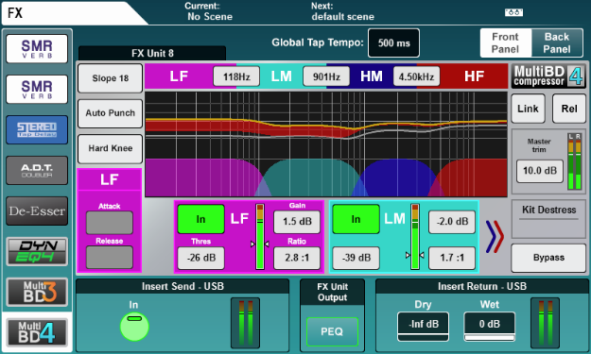Click the tape icon in the header
591x354 pixels.
point(513,12)
